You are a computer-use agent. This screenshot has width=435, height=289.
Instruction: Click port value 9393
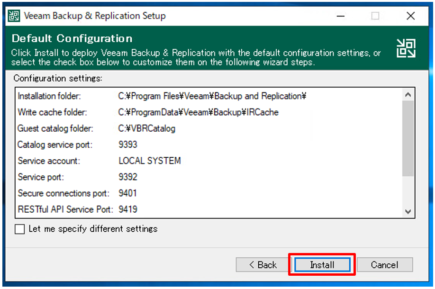(x=128, y=144)
